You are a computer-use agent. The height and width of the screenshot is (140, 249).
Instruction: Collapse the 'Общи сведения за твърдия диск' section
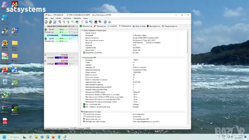[x=82, y=30]
